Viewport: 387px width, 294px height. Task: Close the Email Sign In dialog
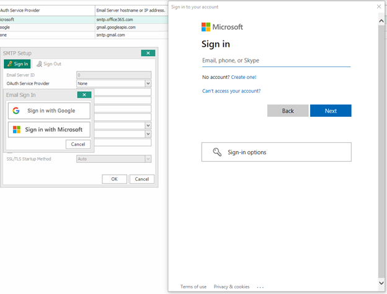pyautogui.click(x=84, y=95)
